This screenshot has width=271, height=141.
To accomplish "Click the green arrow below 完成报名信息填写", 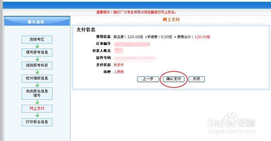I will (37, 102).
